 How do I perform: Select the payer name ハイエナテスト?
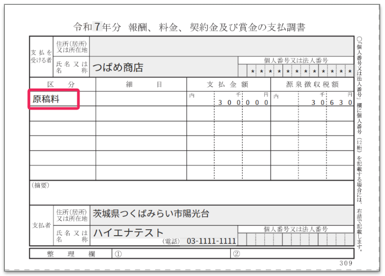click(x=128, y=233)
